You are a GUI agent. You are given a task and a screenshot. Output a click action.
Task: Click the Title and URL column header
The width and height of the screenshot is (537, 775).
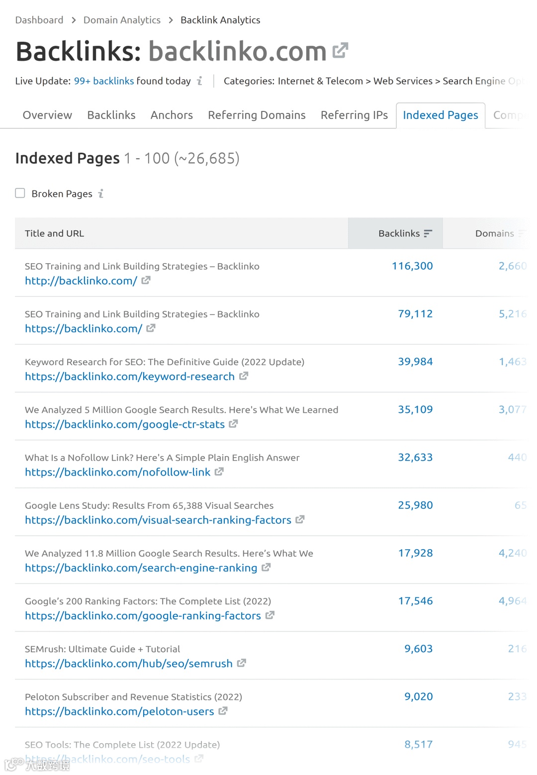54,233
